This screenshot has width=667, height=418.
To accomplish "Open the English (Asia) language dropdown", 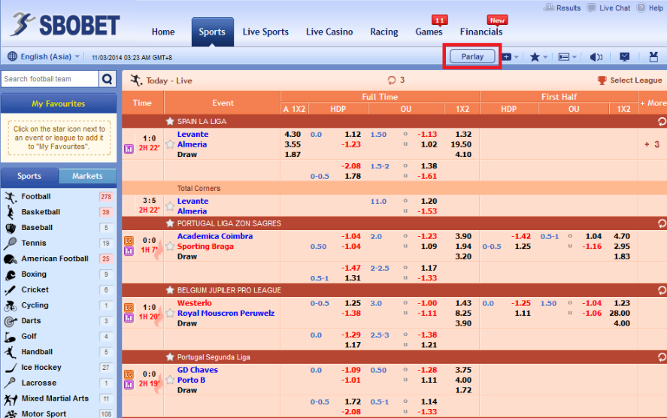I will pos(44,56).
